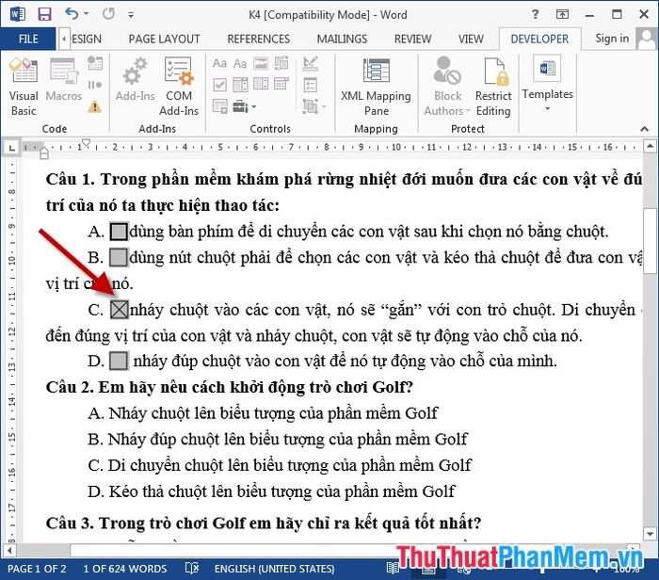Save the document from quick access toolbar
Screen dimensions: 659x580
coord(43,14)
